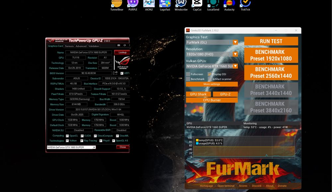Open the Discord link

pyautogui.click(x=256, y=186)
